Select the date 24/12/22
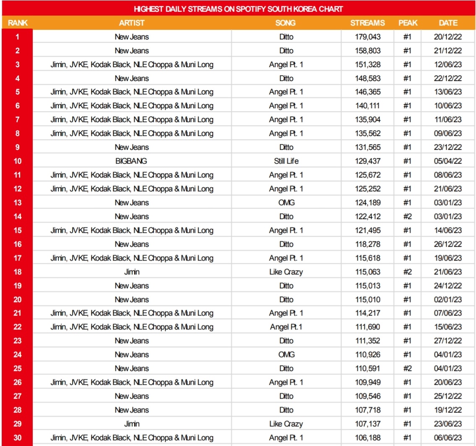Screen dimensions: 476x446 point(448,286)
